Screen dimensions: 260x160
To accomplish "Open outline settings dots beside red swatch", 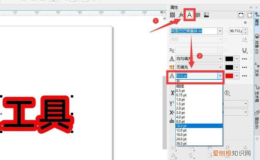I will click(x=244, y=76).
